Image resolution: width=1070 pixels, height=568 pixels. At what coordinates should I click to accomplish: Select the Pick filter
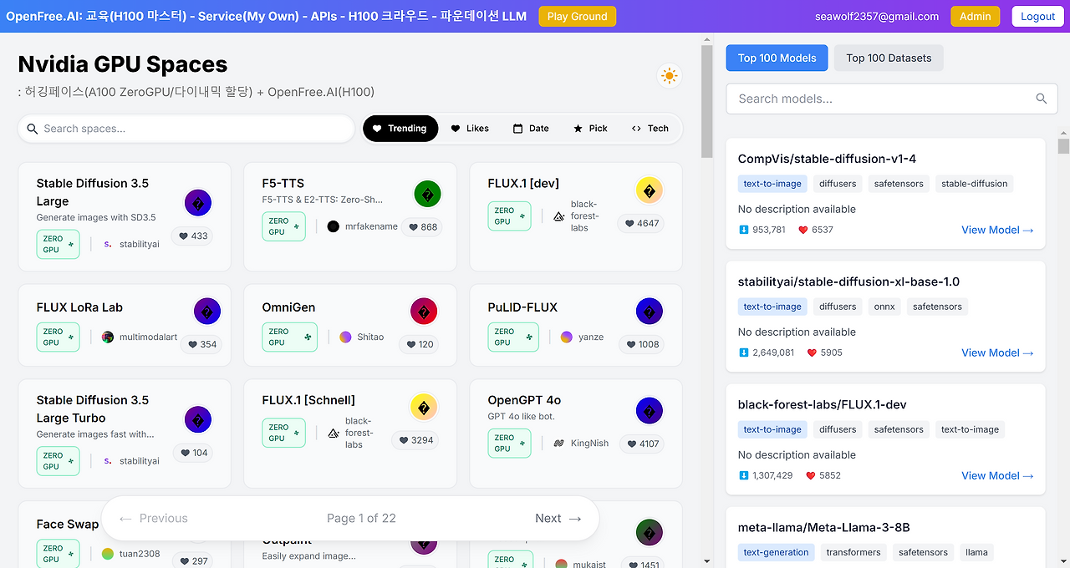click(591, 129)
